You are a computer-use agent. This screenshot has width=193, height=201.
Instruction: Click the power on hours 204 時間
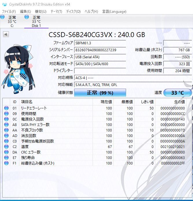(177, 71)
